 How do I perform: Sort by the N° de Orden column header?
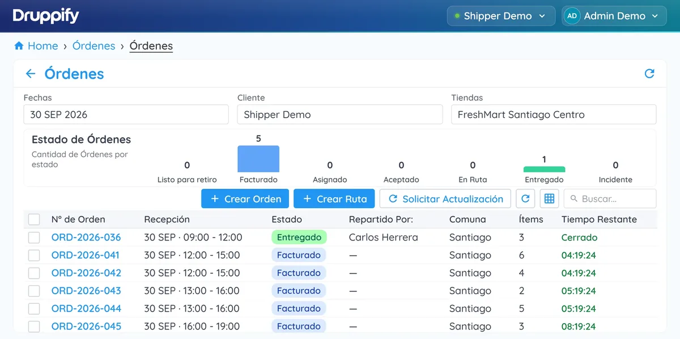(78, 219)
